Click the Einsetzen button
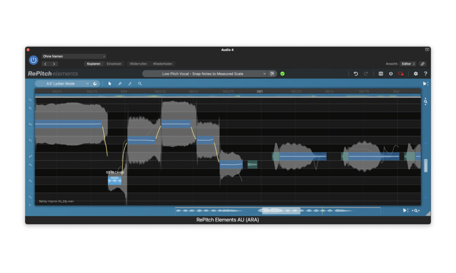 114,64
